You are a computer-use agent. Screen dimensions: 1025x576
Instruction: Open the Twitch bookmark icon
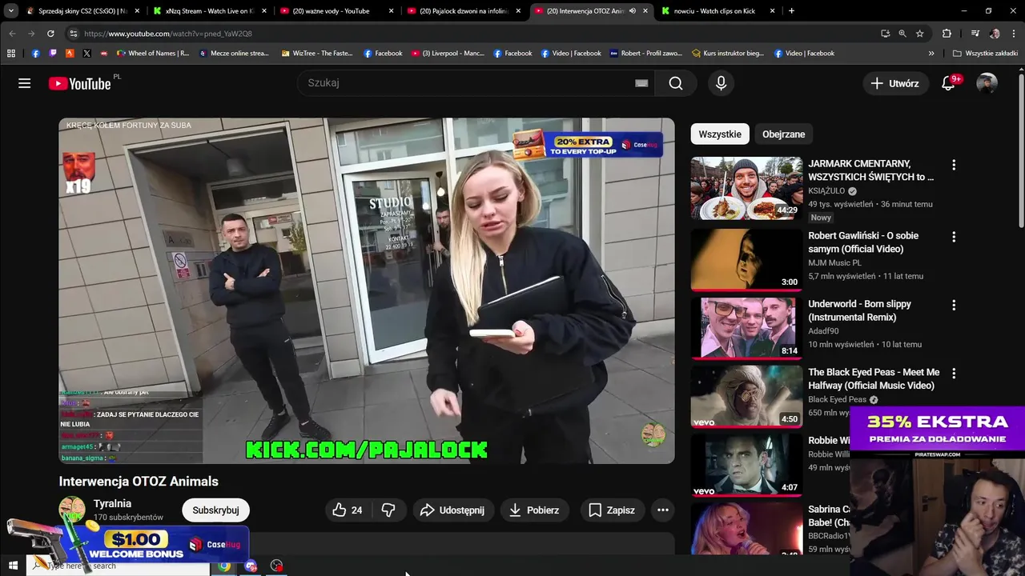(x=53, y=54)
